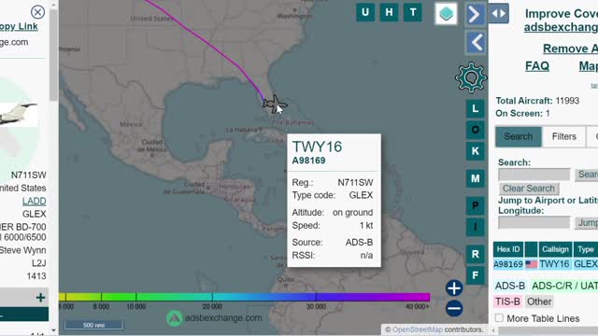The height and width of the screenshot is (336, 598).
Task: Click scroll-down arrow of left panel
Action: coord(54,330)
